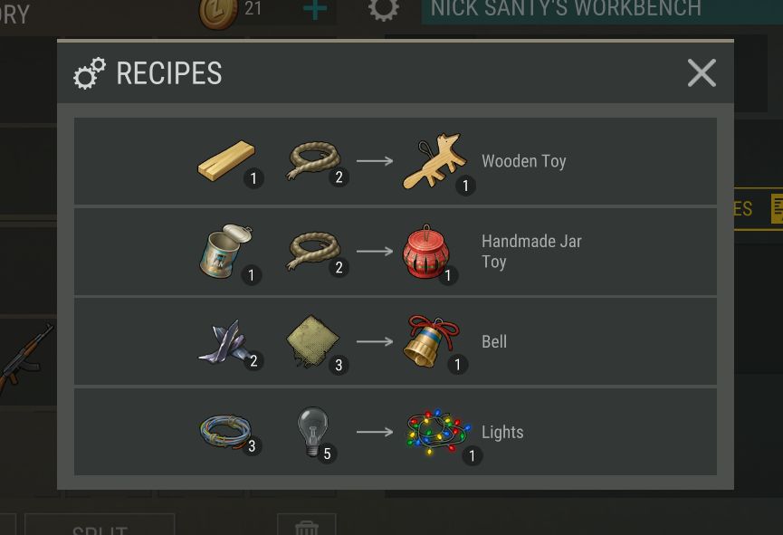
Task: Open settings via the gear icon
Action: pyautogui.click(x=384, y=7)
